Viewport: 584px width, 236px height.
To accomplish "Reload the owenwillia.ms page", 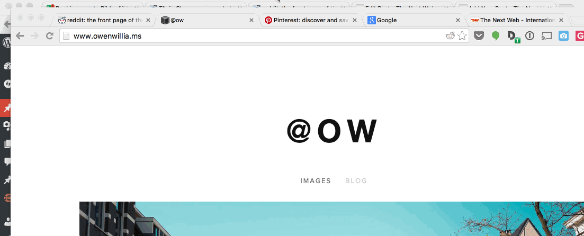I will pyautogui.click(x=50, y=36).
